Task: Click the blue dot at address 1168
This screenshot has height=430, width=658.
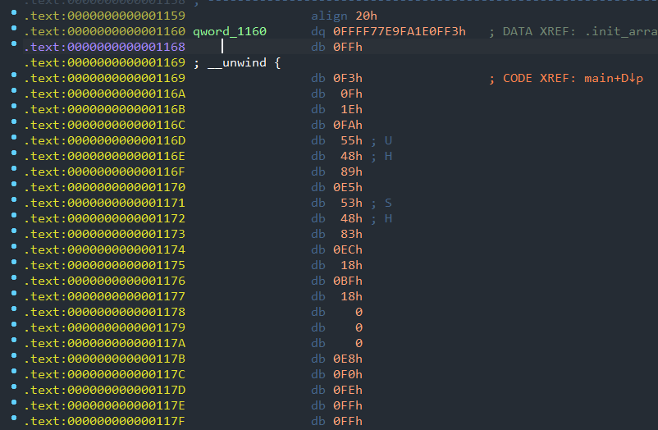Action: (14, 45)
